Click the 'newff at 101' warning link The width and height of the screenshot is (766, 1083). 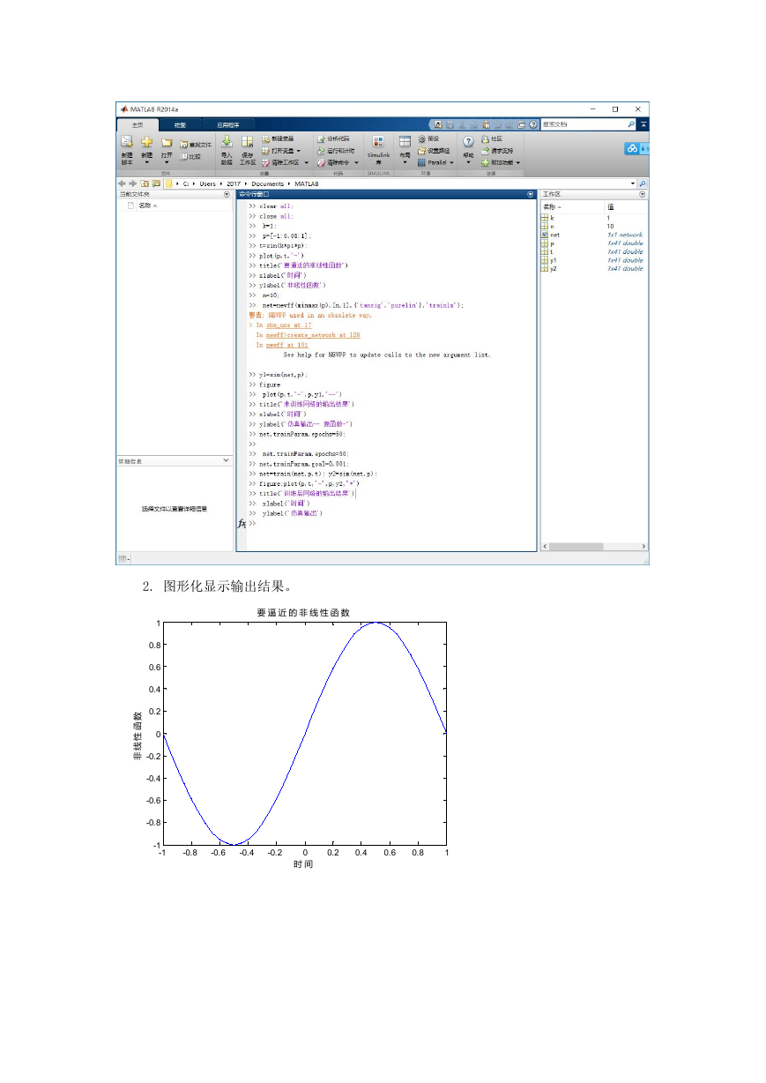(286, 345)
